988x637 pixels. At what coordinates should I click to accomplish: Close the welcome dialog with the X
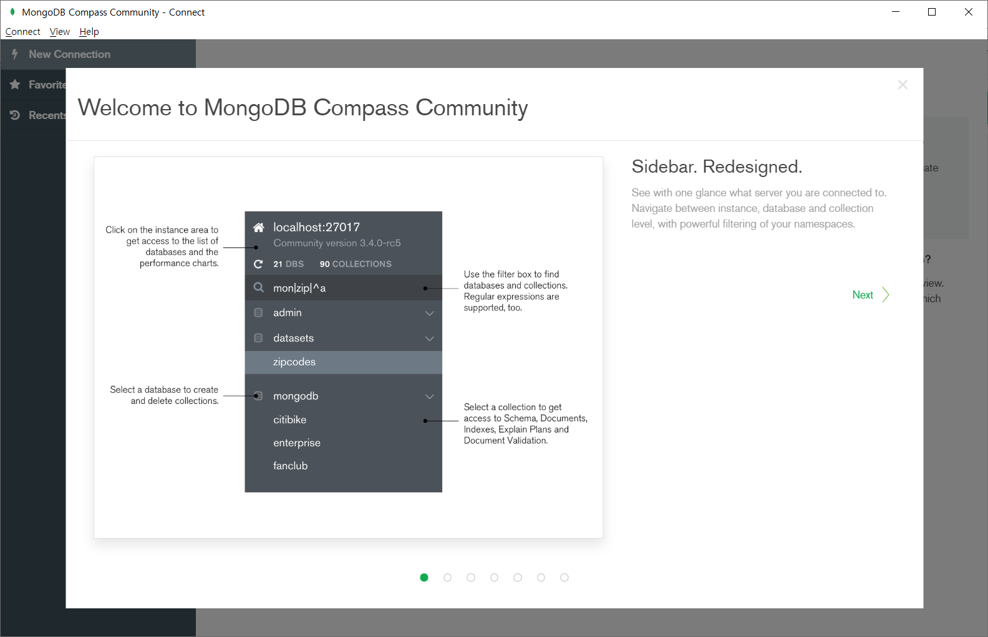tap(903, 85)
